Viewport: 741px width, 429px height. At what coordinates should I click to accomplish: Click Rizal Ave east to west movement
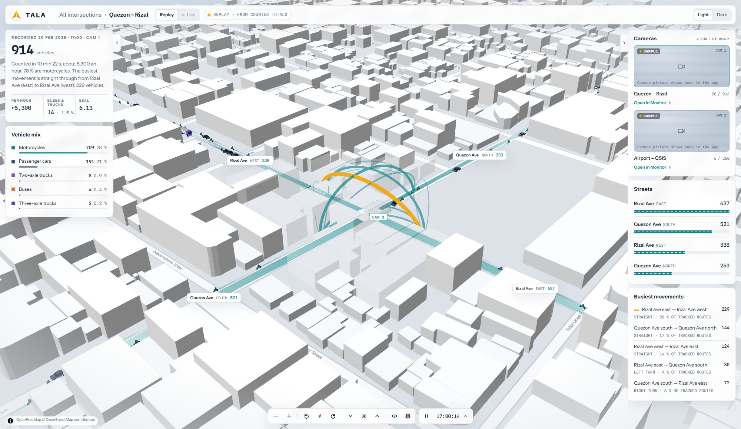(681, 313)
